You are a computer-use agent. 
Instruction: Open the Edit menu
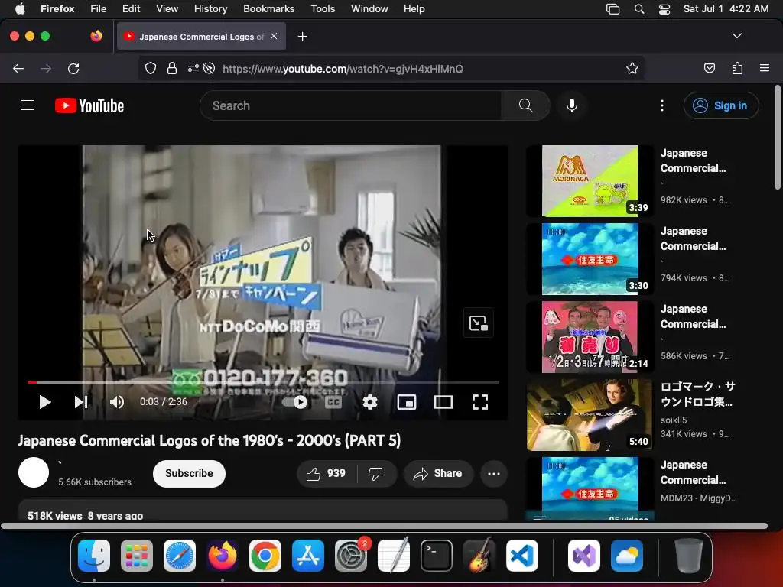click(x=131, y=9)
